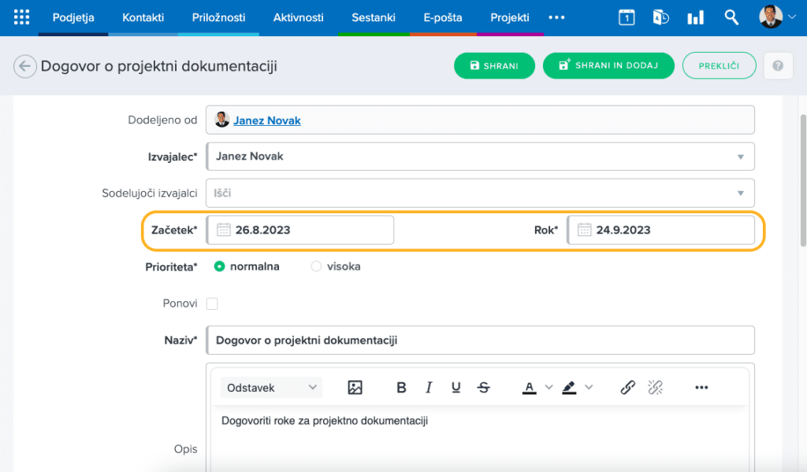The height and width of the screenshot is (472, 807).
Task: Expand the Sodelujoči izvajalci dropdown
Action: click(x=740, y=194)
